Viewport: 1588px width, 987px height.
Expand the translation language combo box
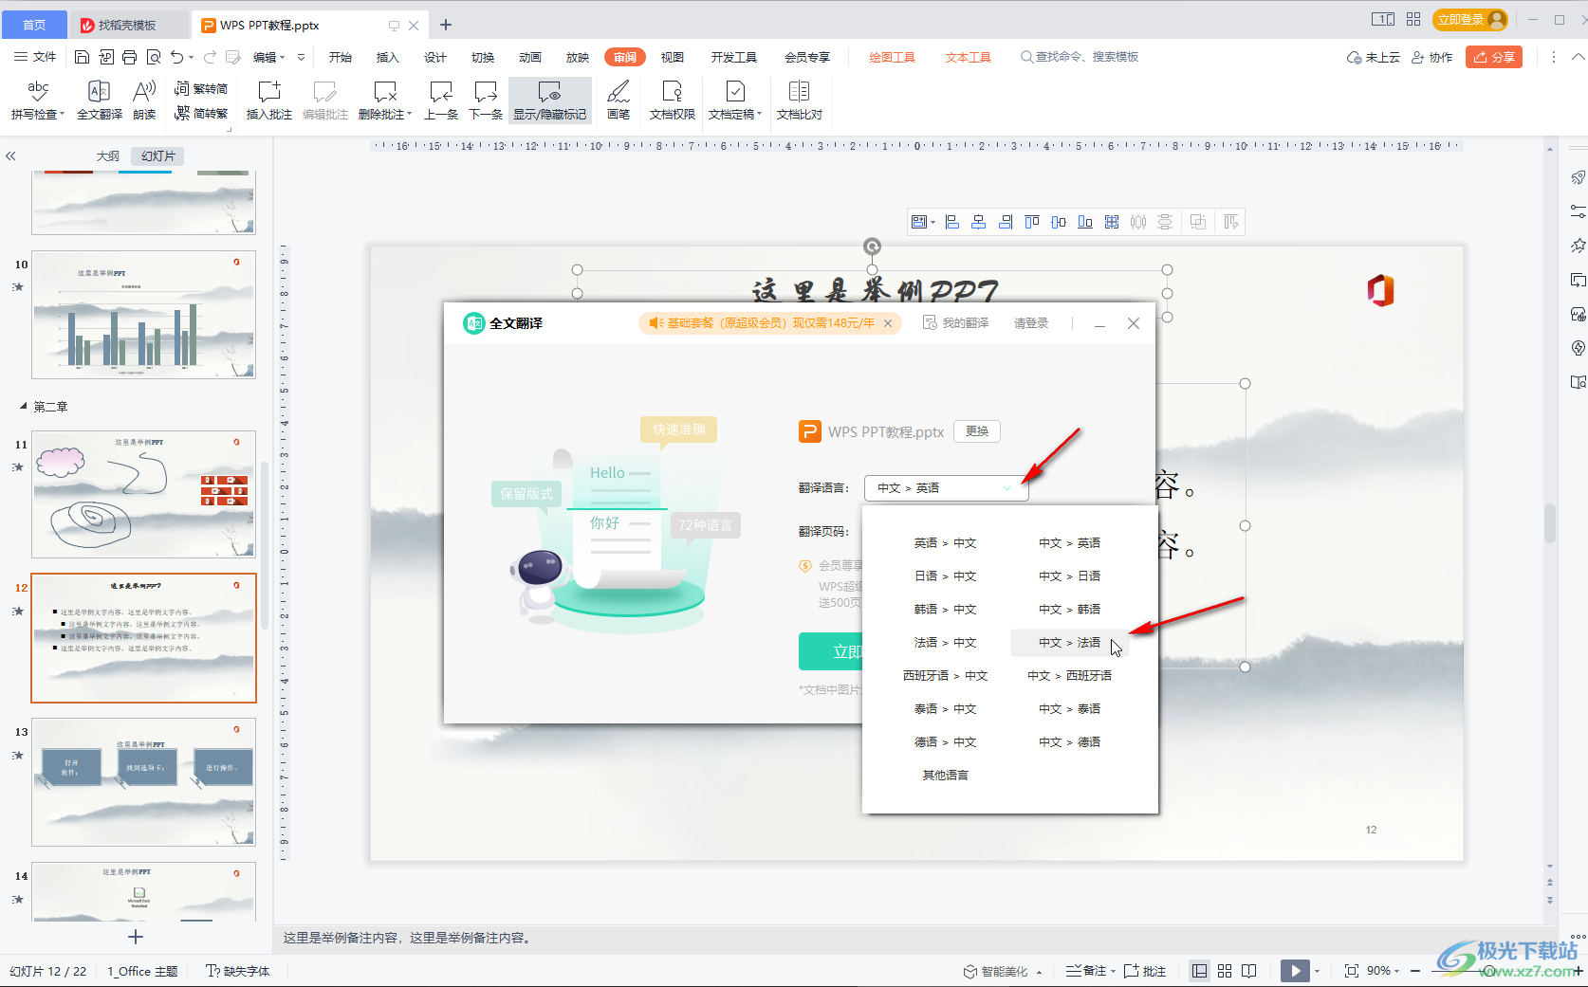pyautogui.click(x=946, y=488)
